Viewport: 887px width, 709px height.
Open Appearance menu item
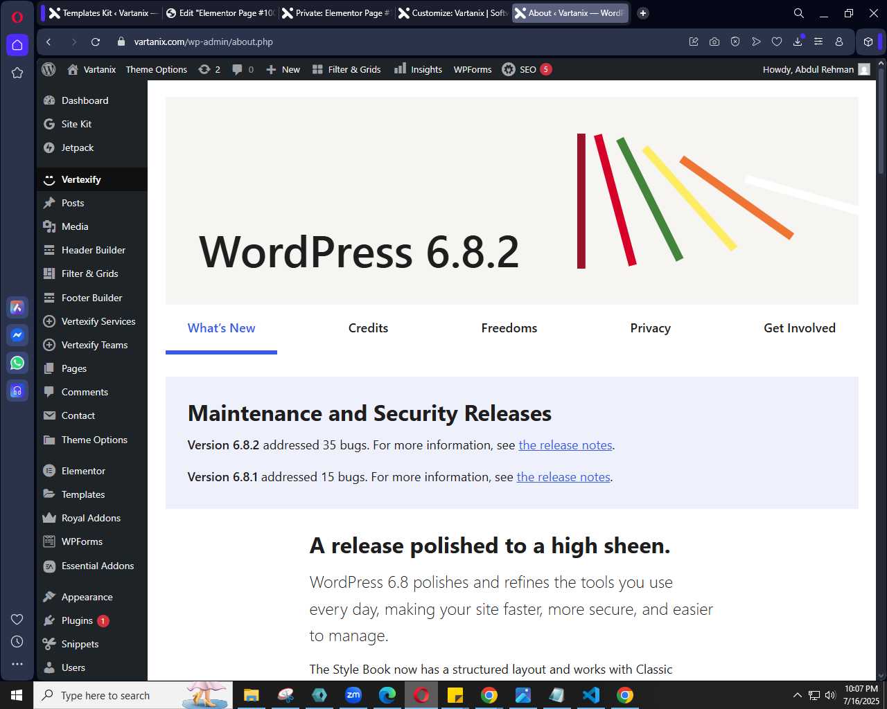click(91, 597)
